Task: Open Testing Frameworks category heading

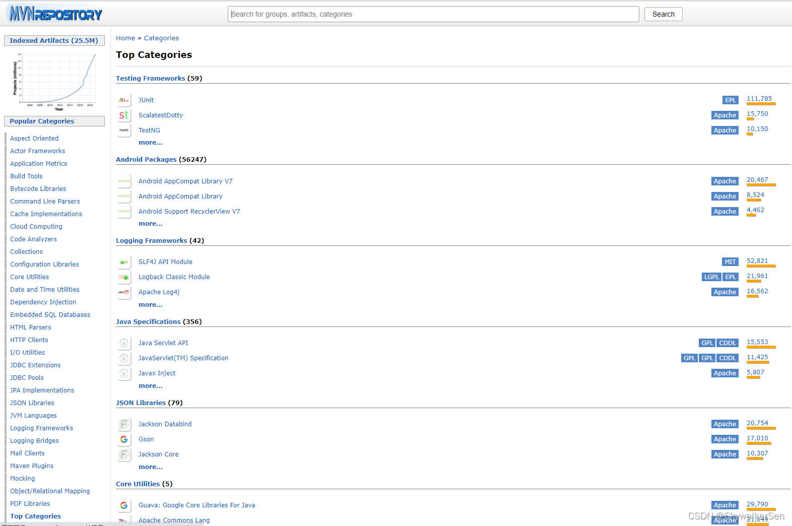Action: click(x=151, y=79)
